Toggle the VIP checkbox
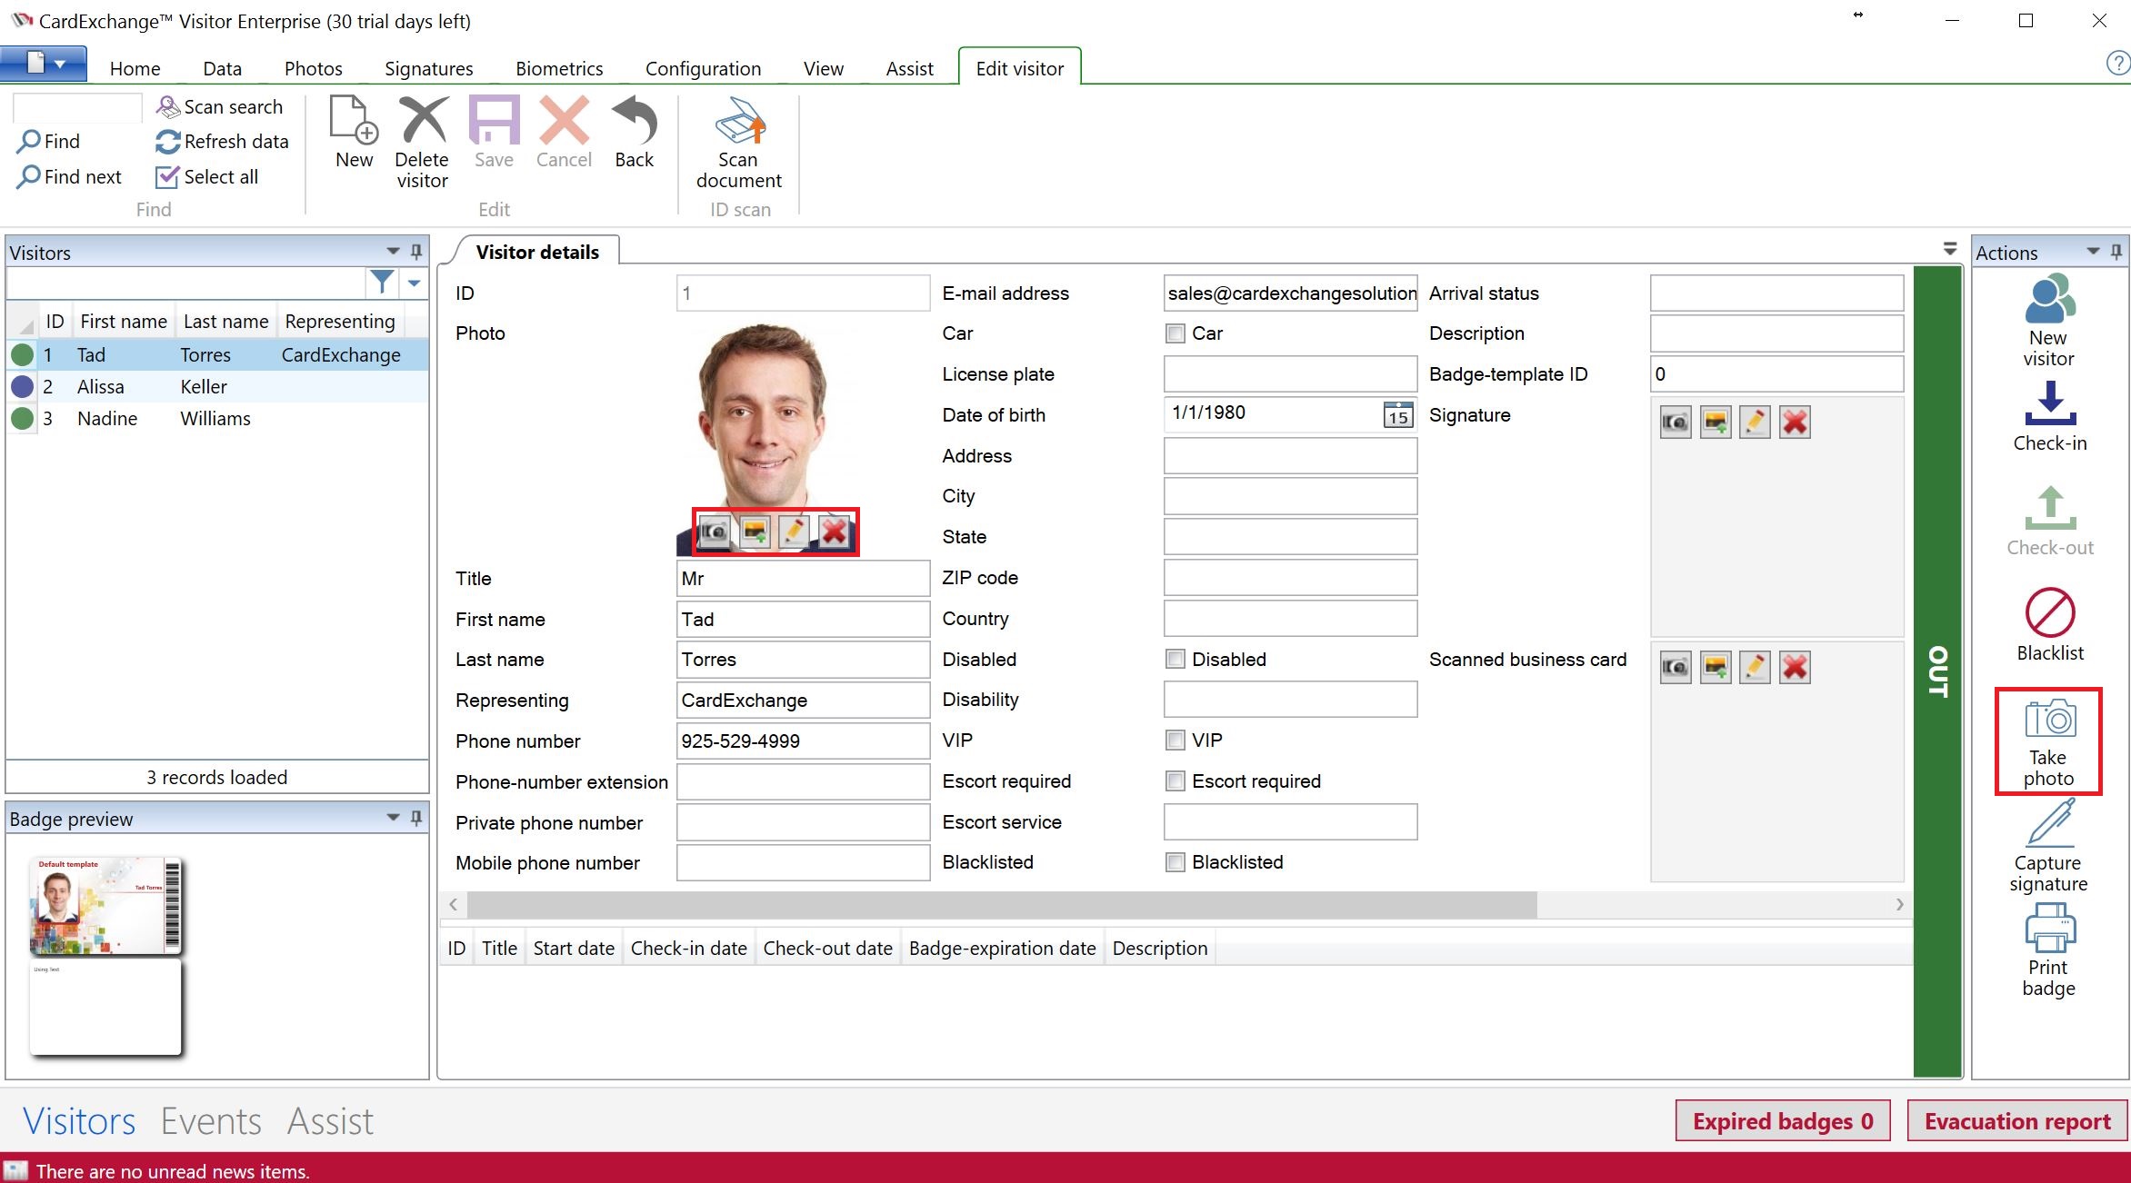 [x=1176, y=740]
